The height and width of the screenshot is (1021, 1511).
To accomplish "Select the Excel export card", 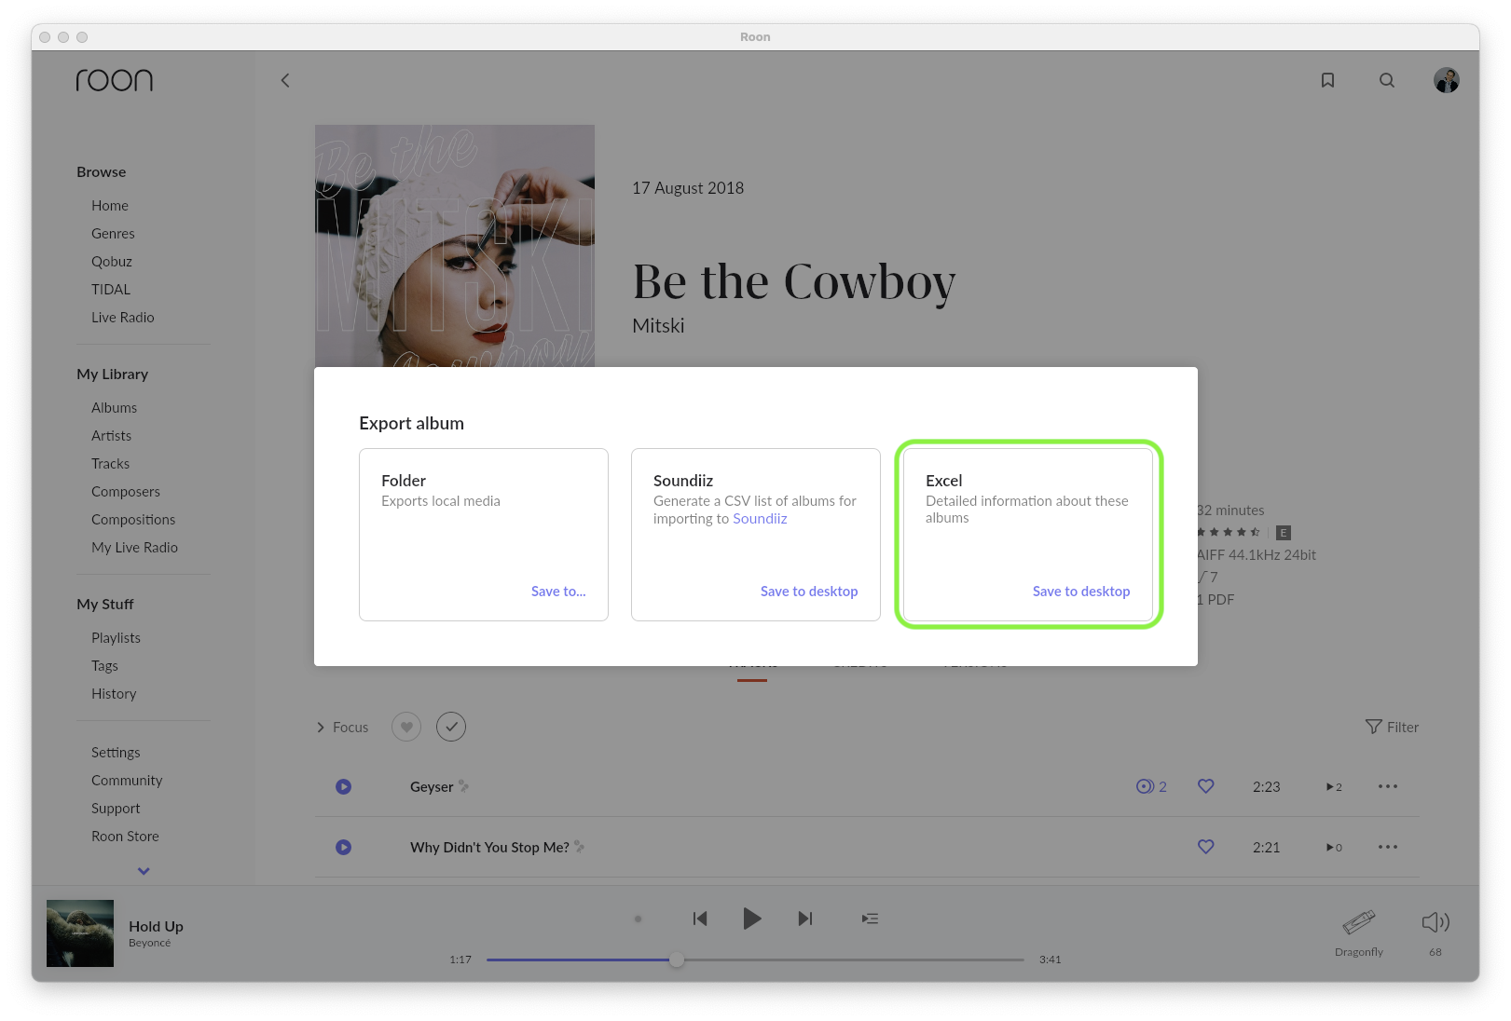I will click(x=1028, y=535).
